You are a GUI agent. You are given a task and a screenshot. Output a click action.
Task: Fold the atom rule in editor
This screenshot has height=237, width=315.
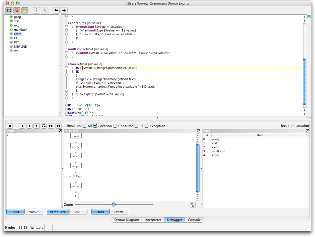point(67,68)
